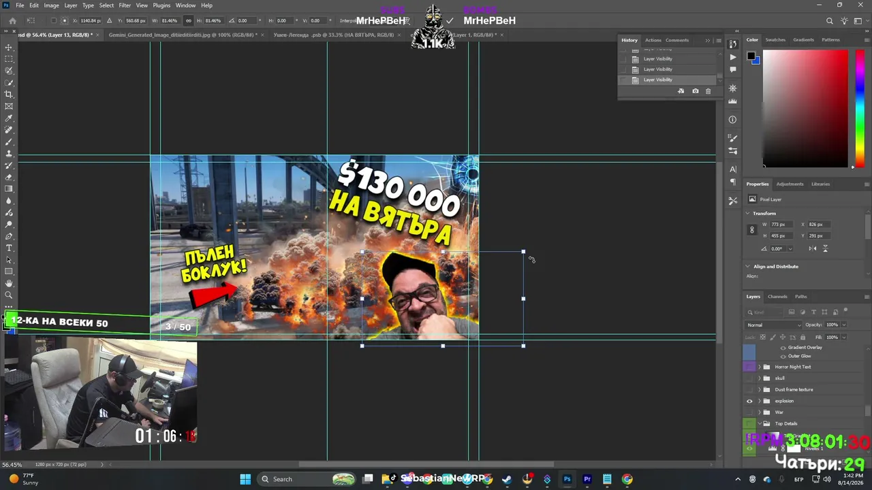Screen dimensions: 872x490
Task: Show the War layer group
Action: [749, 412]
